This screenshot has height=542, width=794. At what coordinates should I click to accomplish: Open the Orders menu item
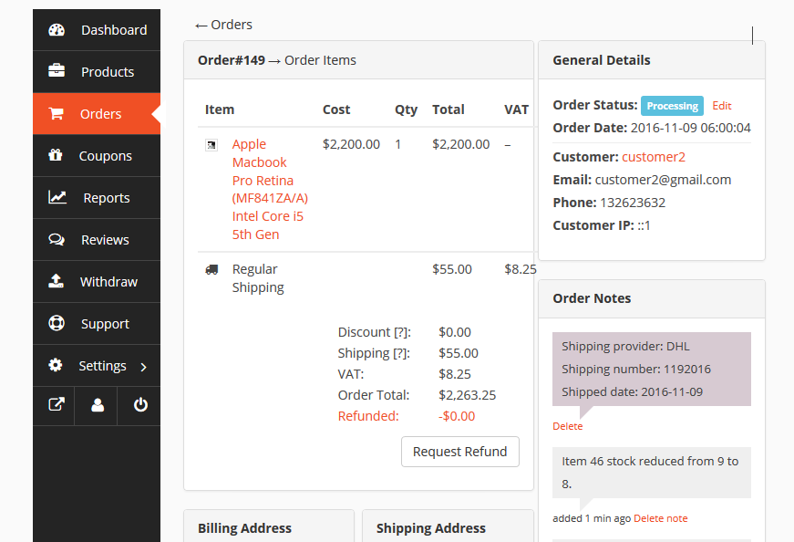(x=100, y=114)
